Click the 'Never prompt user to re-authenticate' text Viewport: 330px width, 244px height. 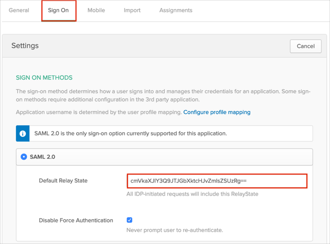(x=175, y=230)
